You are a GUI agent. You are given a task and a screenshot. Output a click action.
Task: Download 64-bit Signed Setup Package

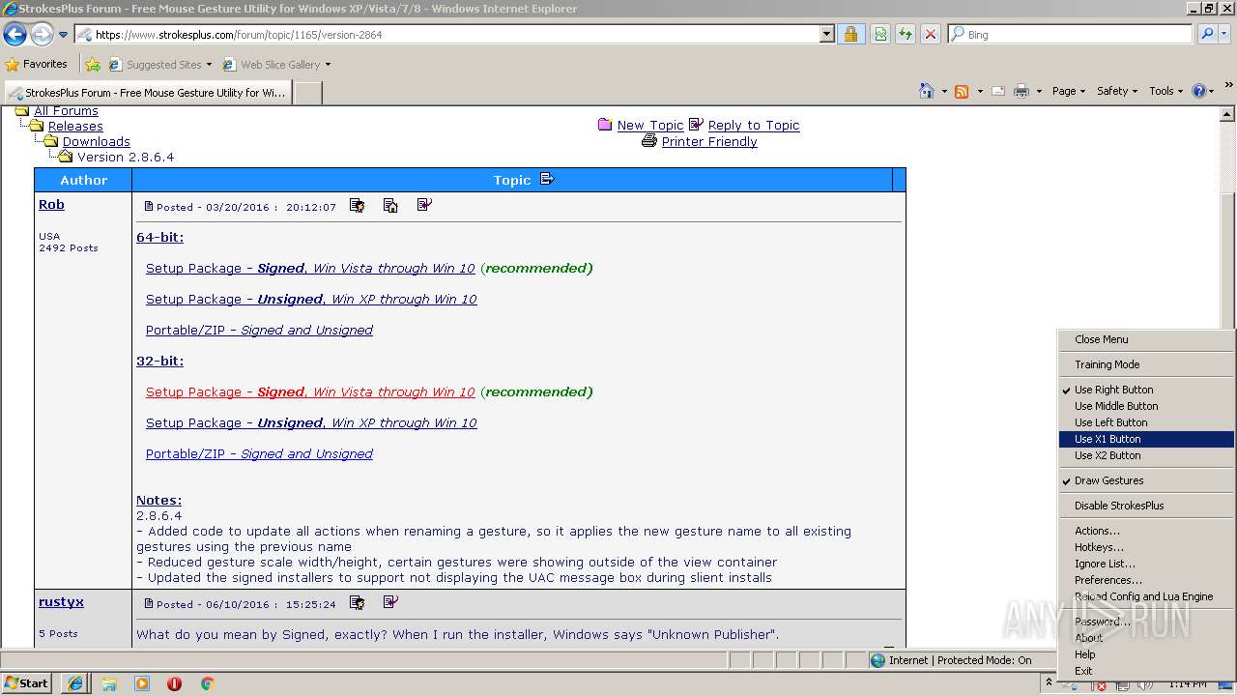[310, 268]
